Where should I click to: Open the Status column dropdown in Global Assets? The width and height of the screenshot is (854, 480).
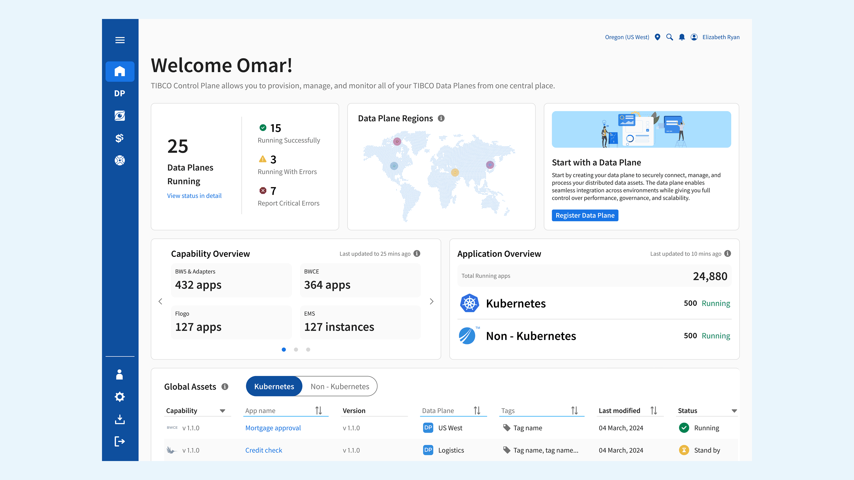tap(734, 410)
